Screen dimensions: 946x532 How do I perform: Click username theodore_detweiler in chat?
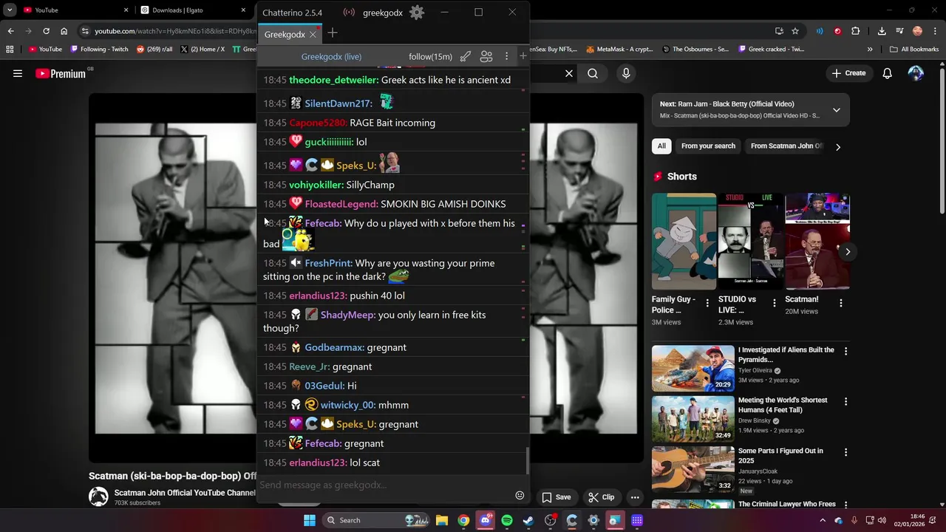coord(333,80)
